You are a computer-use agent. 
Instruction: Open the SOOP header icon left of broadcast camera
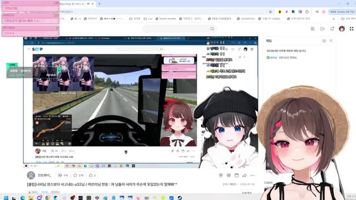[313, 29]
